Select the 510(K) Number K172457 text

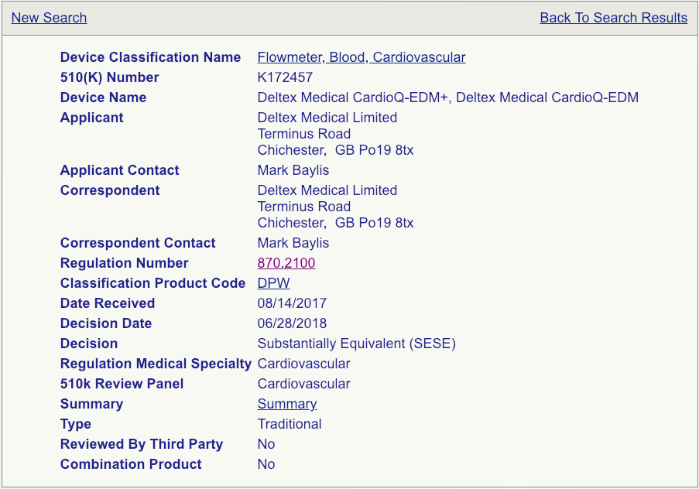pos(285,77)
